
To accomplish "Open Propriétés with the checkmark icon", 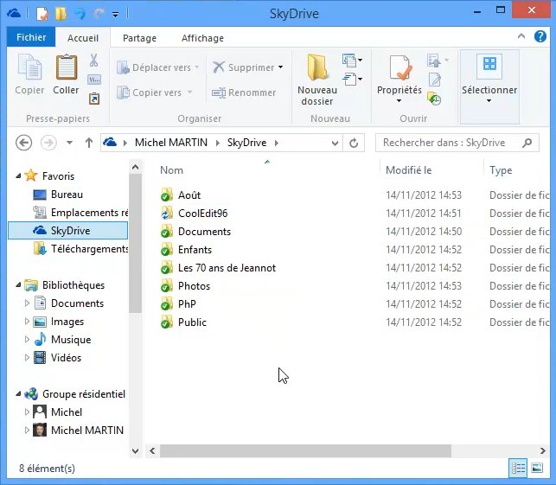I will [399, 69].
